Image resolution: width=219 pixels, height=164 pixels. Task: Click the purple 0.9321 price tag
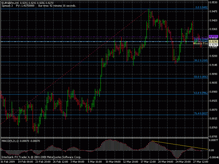[x=213, y=36]
